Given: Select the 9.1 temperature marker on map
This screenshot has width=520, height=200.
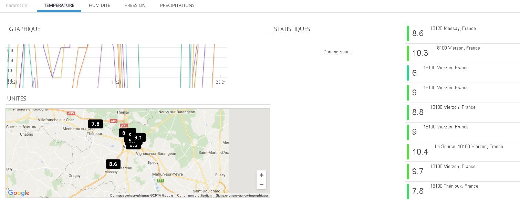Looking at the screenshot, I should 139,138.
